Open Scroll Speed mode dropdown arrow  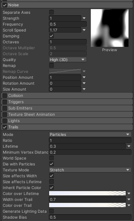coord(84,30)
